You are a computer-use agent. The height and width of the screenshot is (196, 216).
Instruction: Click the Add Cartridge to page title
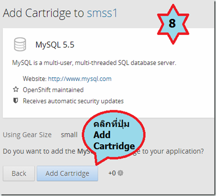(43, 13)
